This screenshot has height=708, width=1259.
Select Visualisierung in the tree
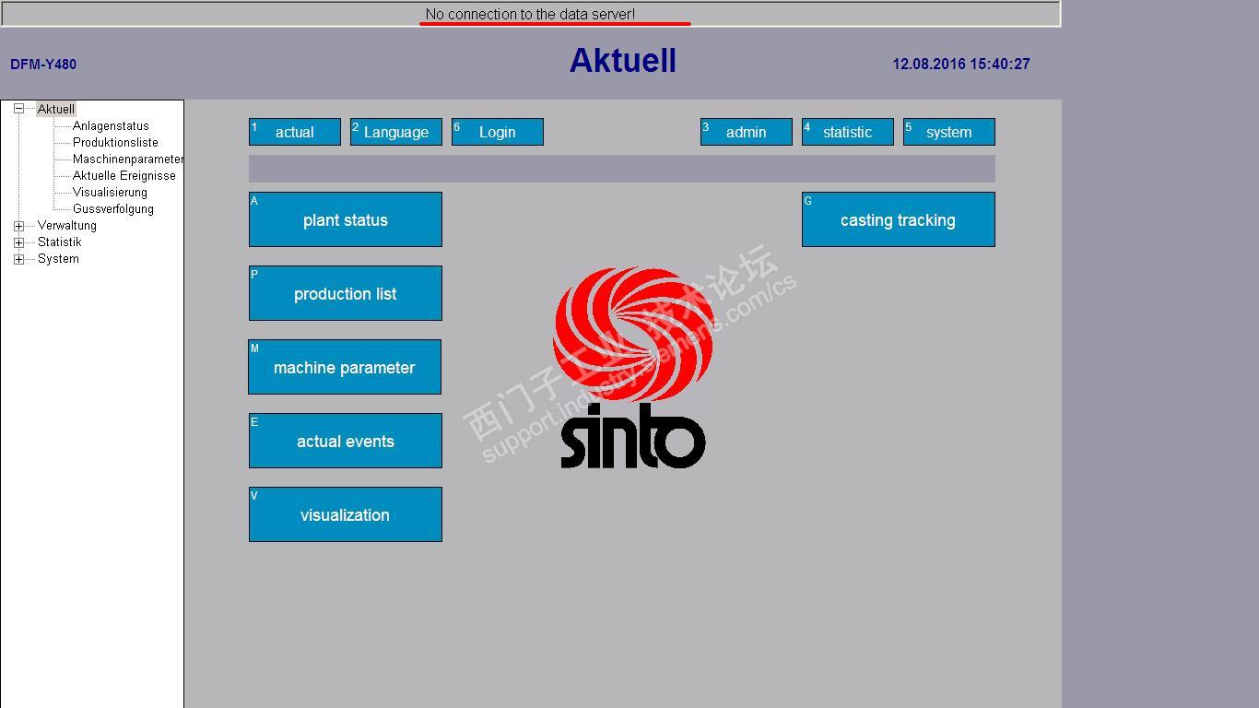point(110,193)
